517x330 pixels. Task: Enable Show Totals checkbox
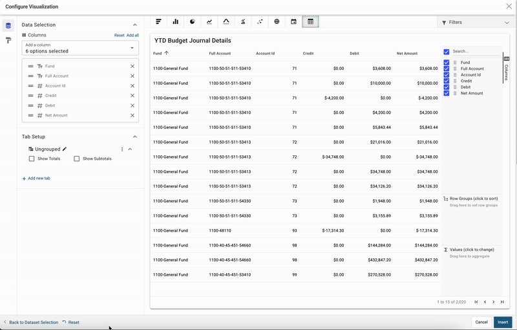pos(32,159)
